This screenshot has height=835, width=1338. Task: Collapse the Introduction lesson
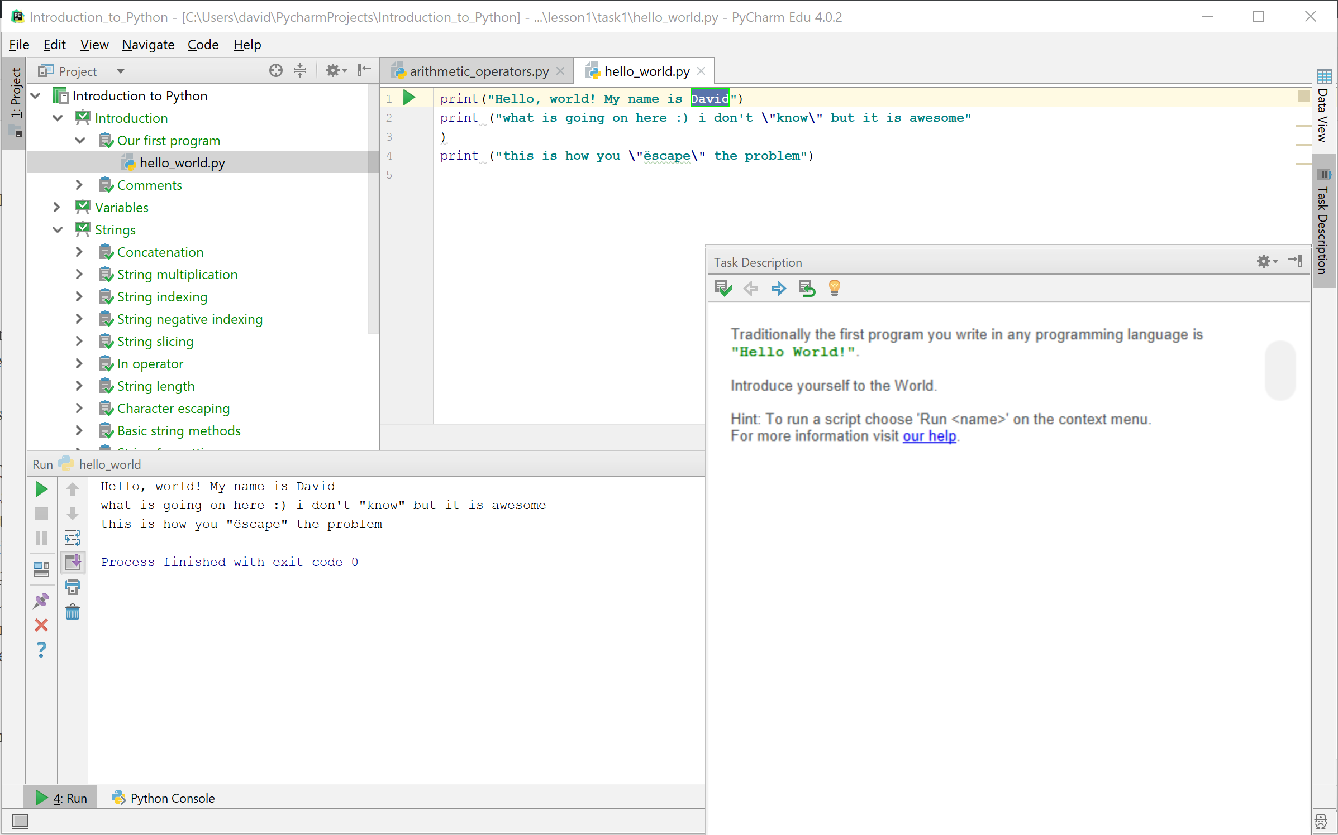click(58, 118)
